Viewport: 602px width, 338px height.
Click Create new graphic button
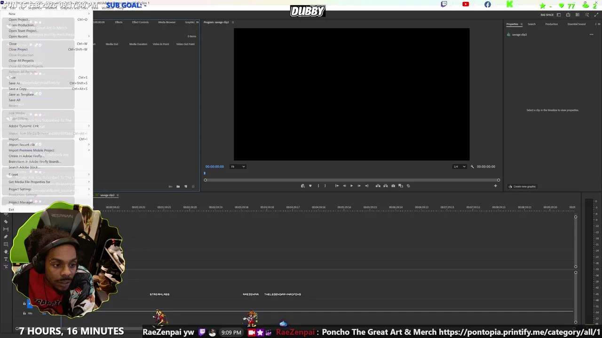522,186
